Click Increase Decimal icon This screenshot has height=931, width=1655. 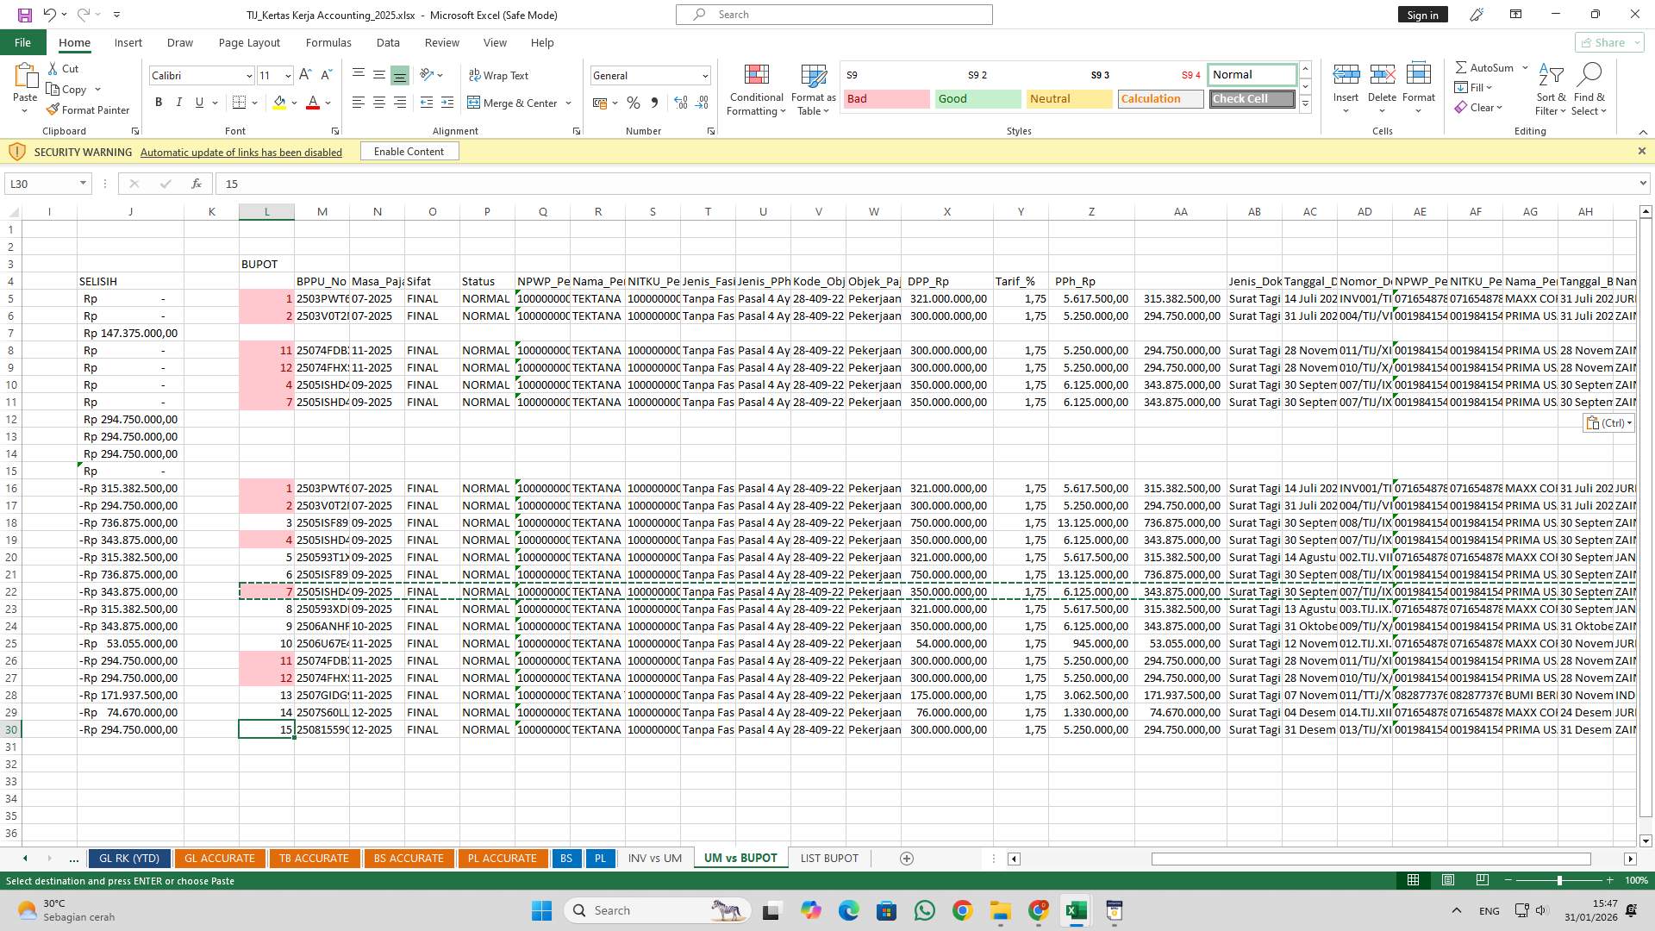[680, 103]
